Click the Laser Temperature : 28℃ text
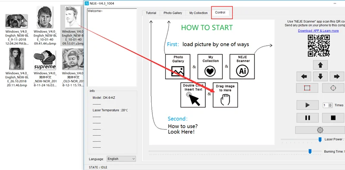This screenshot has width=345, height=170. (x=110, y=110)
